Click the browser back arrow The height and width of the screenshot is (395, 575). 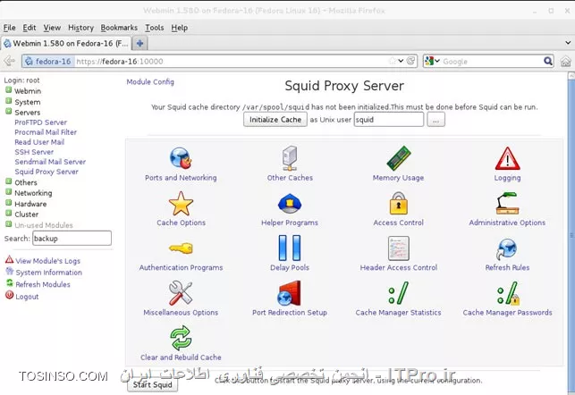pyautogui.click(x=9, y=61)
